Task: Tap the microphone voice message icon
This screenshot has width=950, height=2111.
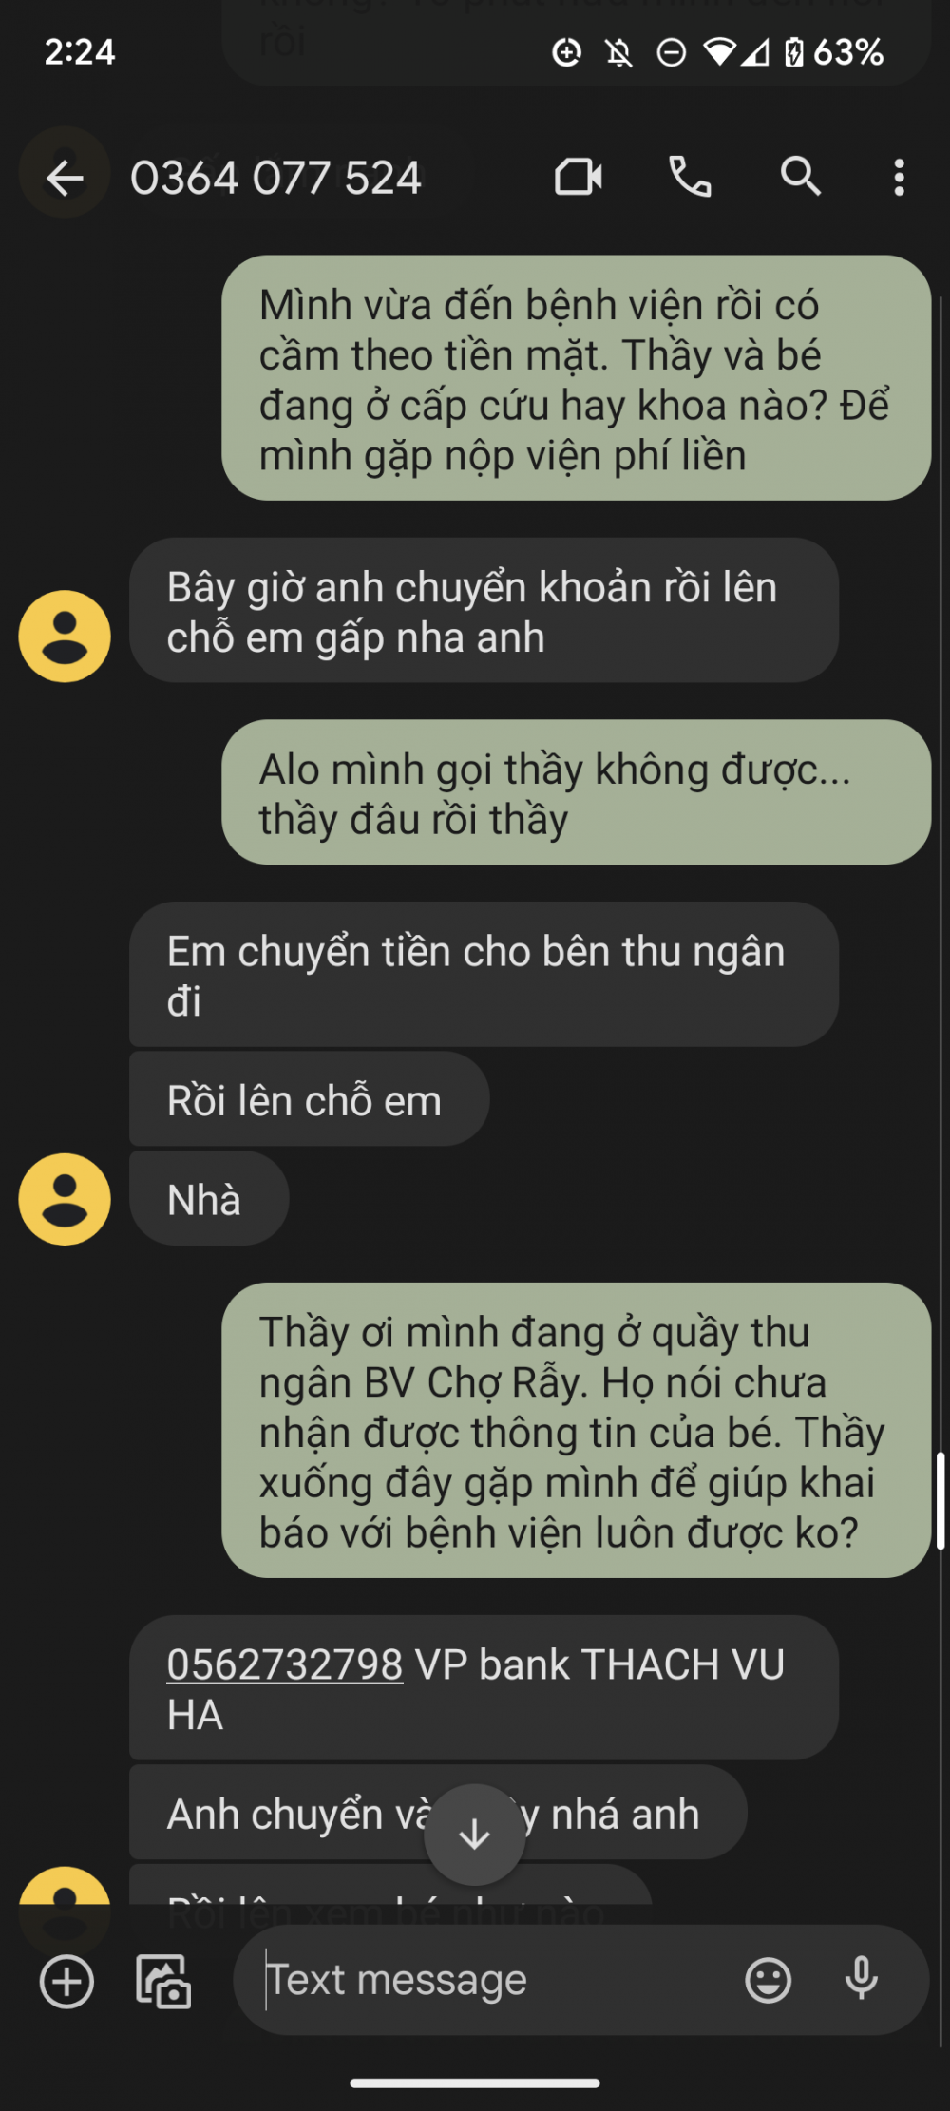Action: pyautogui.click(x=862, y=1980)
